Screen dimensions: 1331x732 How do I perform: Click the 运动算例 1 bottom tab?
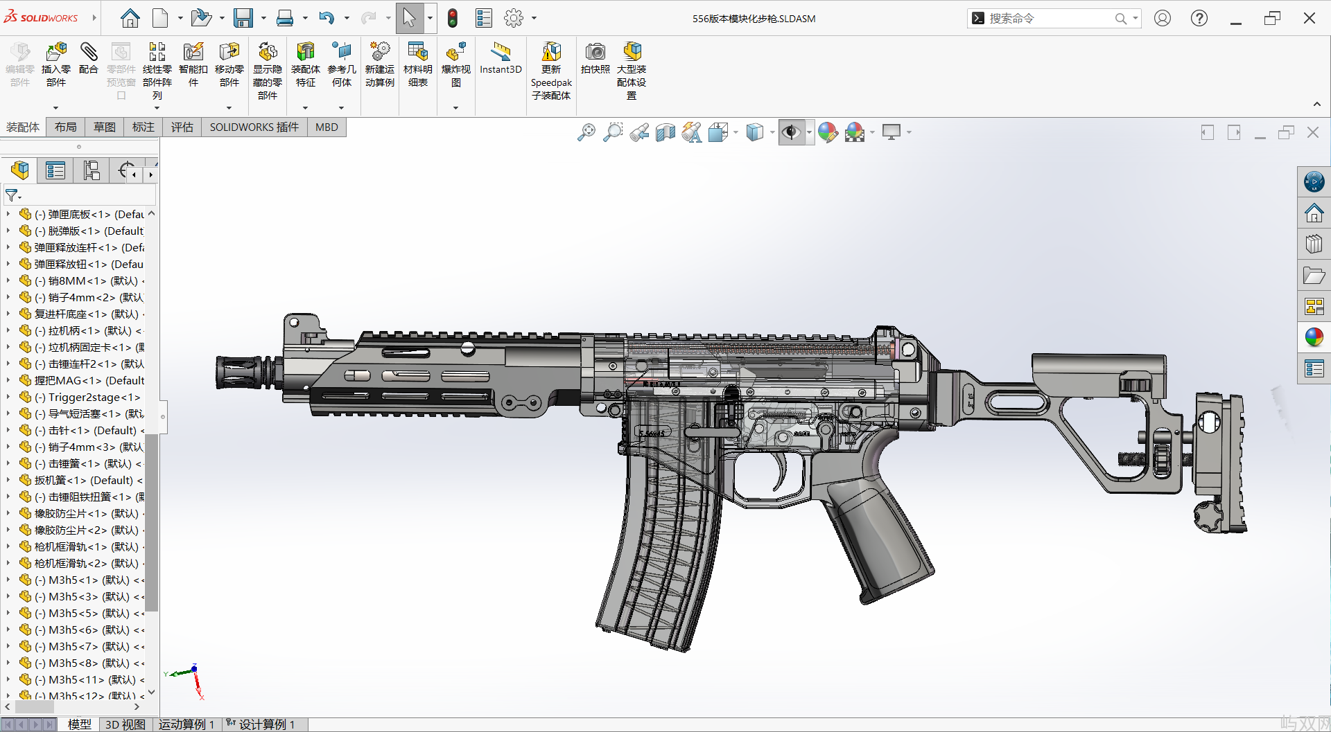(x=186, y=724)
